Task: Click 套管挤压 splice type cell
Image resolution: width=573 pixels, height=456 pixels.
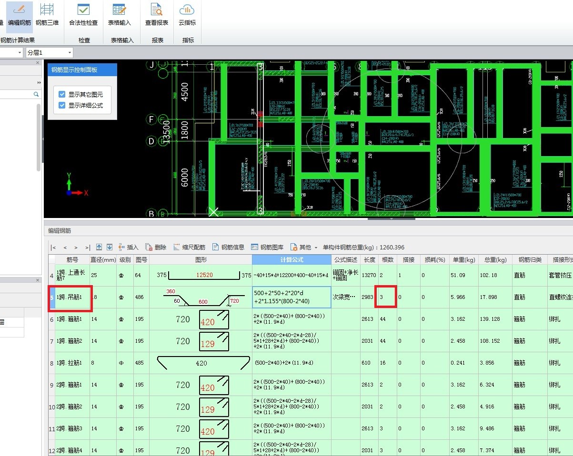Action: [560, 275]
